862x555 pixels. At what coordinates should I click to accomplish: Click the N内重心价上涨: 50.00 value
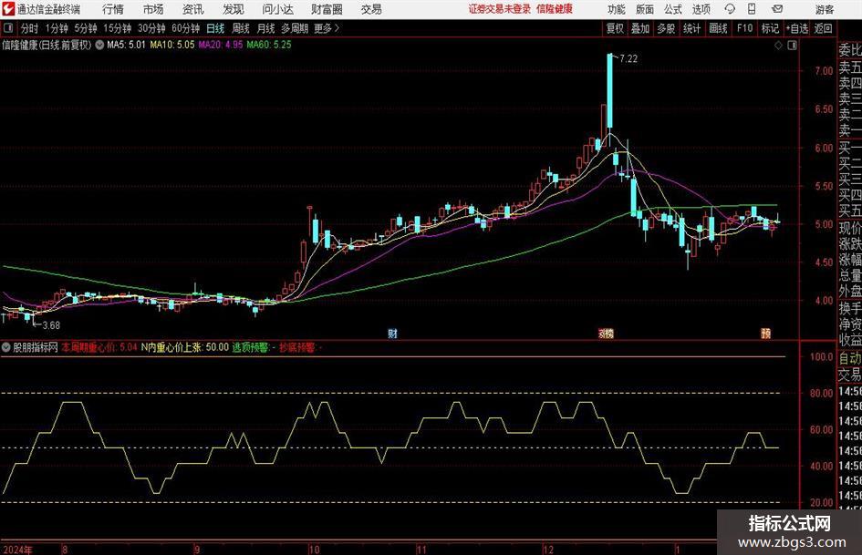(184, 347)
